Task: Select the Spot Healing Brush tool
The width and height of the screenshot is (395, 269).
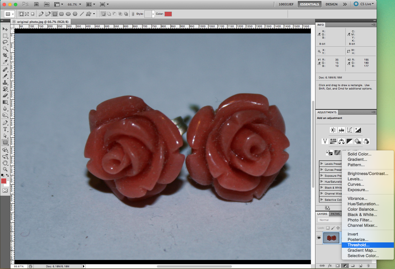Action: [x=5, y=69]
